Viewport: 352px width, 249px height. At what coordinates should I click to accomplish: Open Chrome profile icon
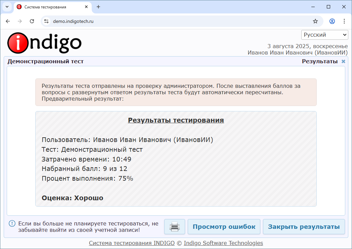332,21
